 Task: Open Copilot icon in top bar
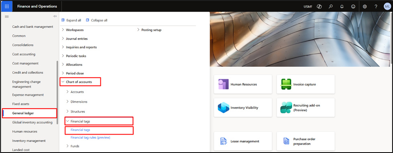(319, 7)
